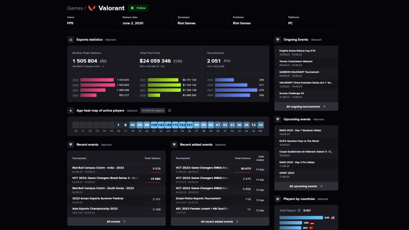Select the Tournament column header in Recent events
This screenshot has width=409, height=230.
click(x=79, y=158)
